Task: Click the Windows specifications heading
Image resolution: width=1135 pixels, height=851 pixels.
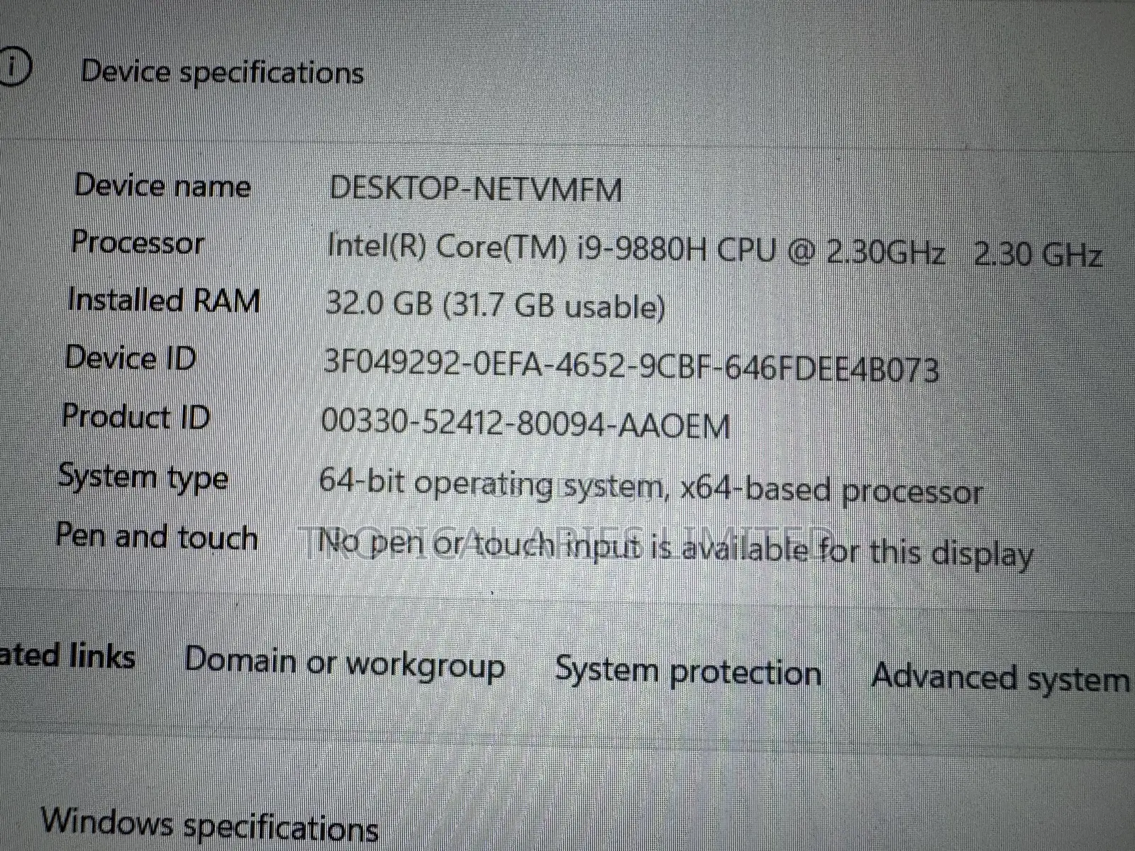Action: (209, 825)
